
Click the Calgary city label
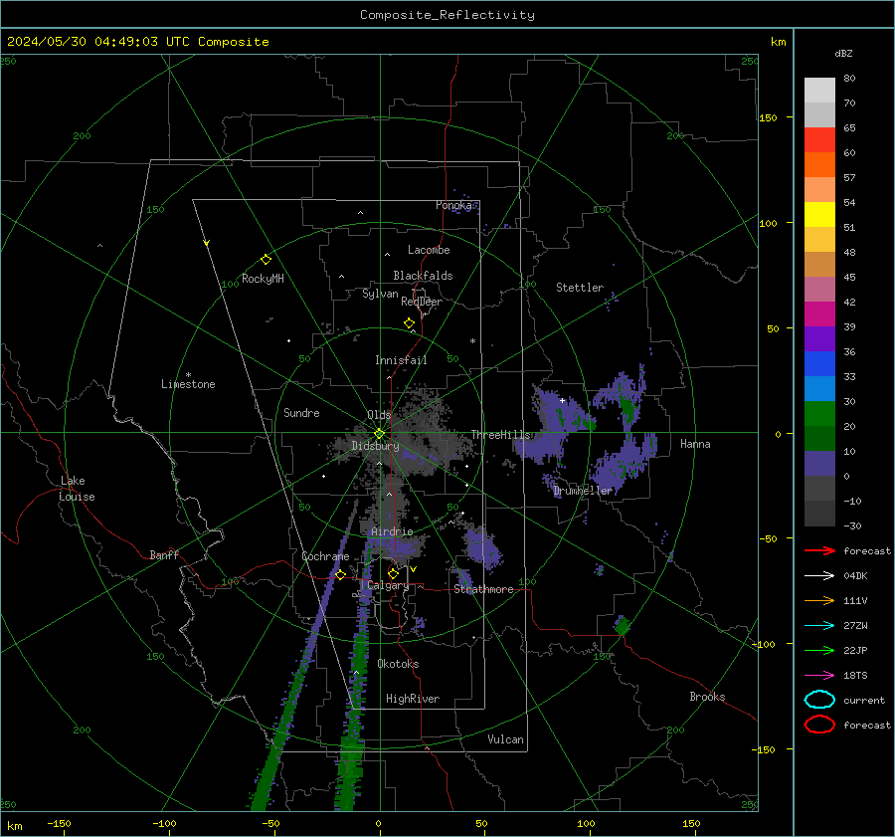pos(388,585)
